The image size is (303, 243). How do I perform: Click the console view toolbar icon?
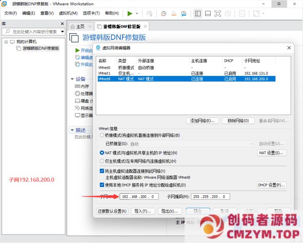[x=242, y=14]
